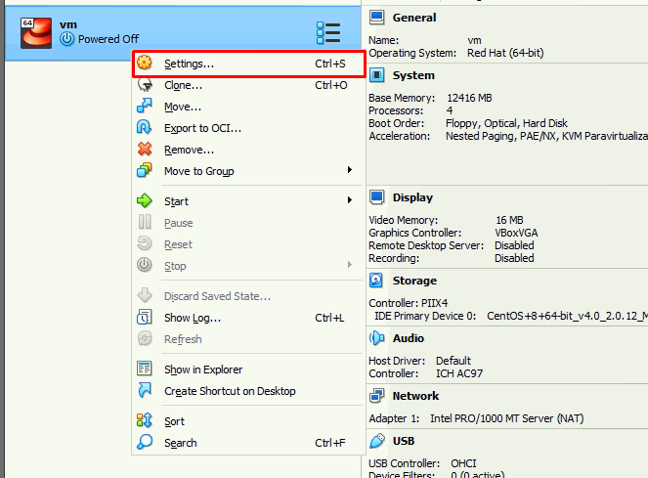Image resolution: width=648 pixels, height=478 pixels.
Task: Click the Network adapter icon
Action: (x=377, y=396)
